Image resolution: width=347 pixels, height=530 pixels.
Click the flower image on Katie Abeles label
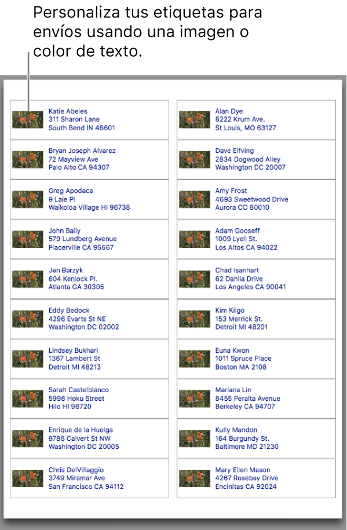(x=28, y=120)
